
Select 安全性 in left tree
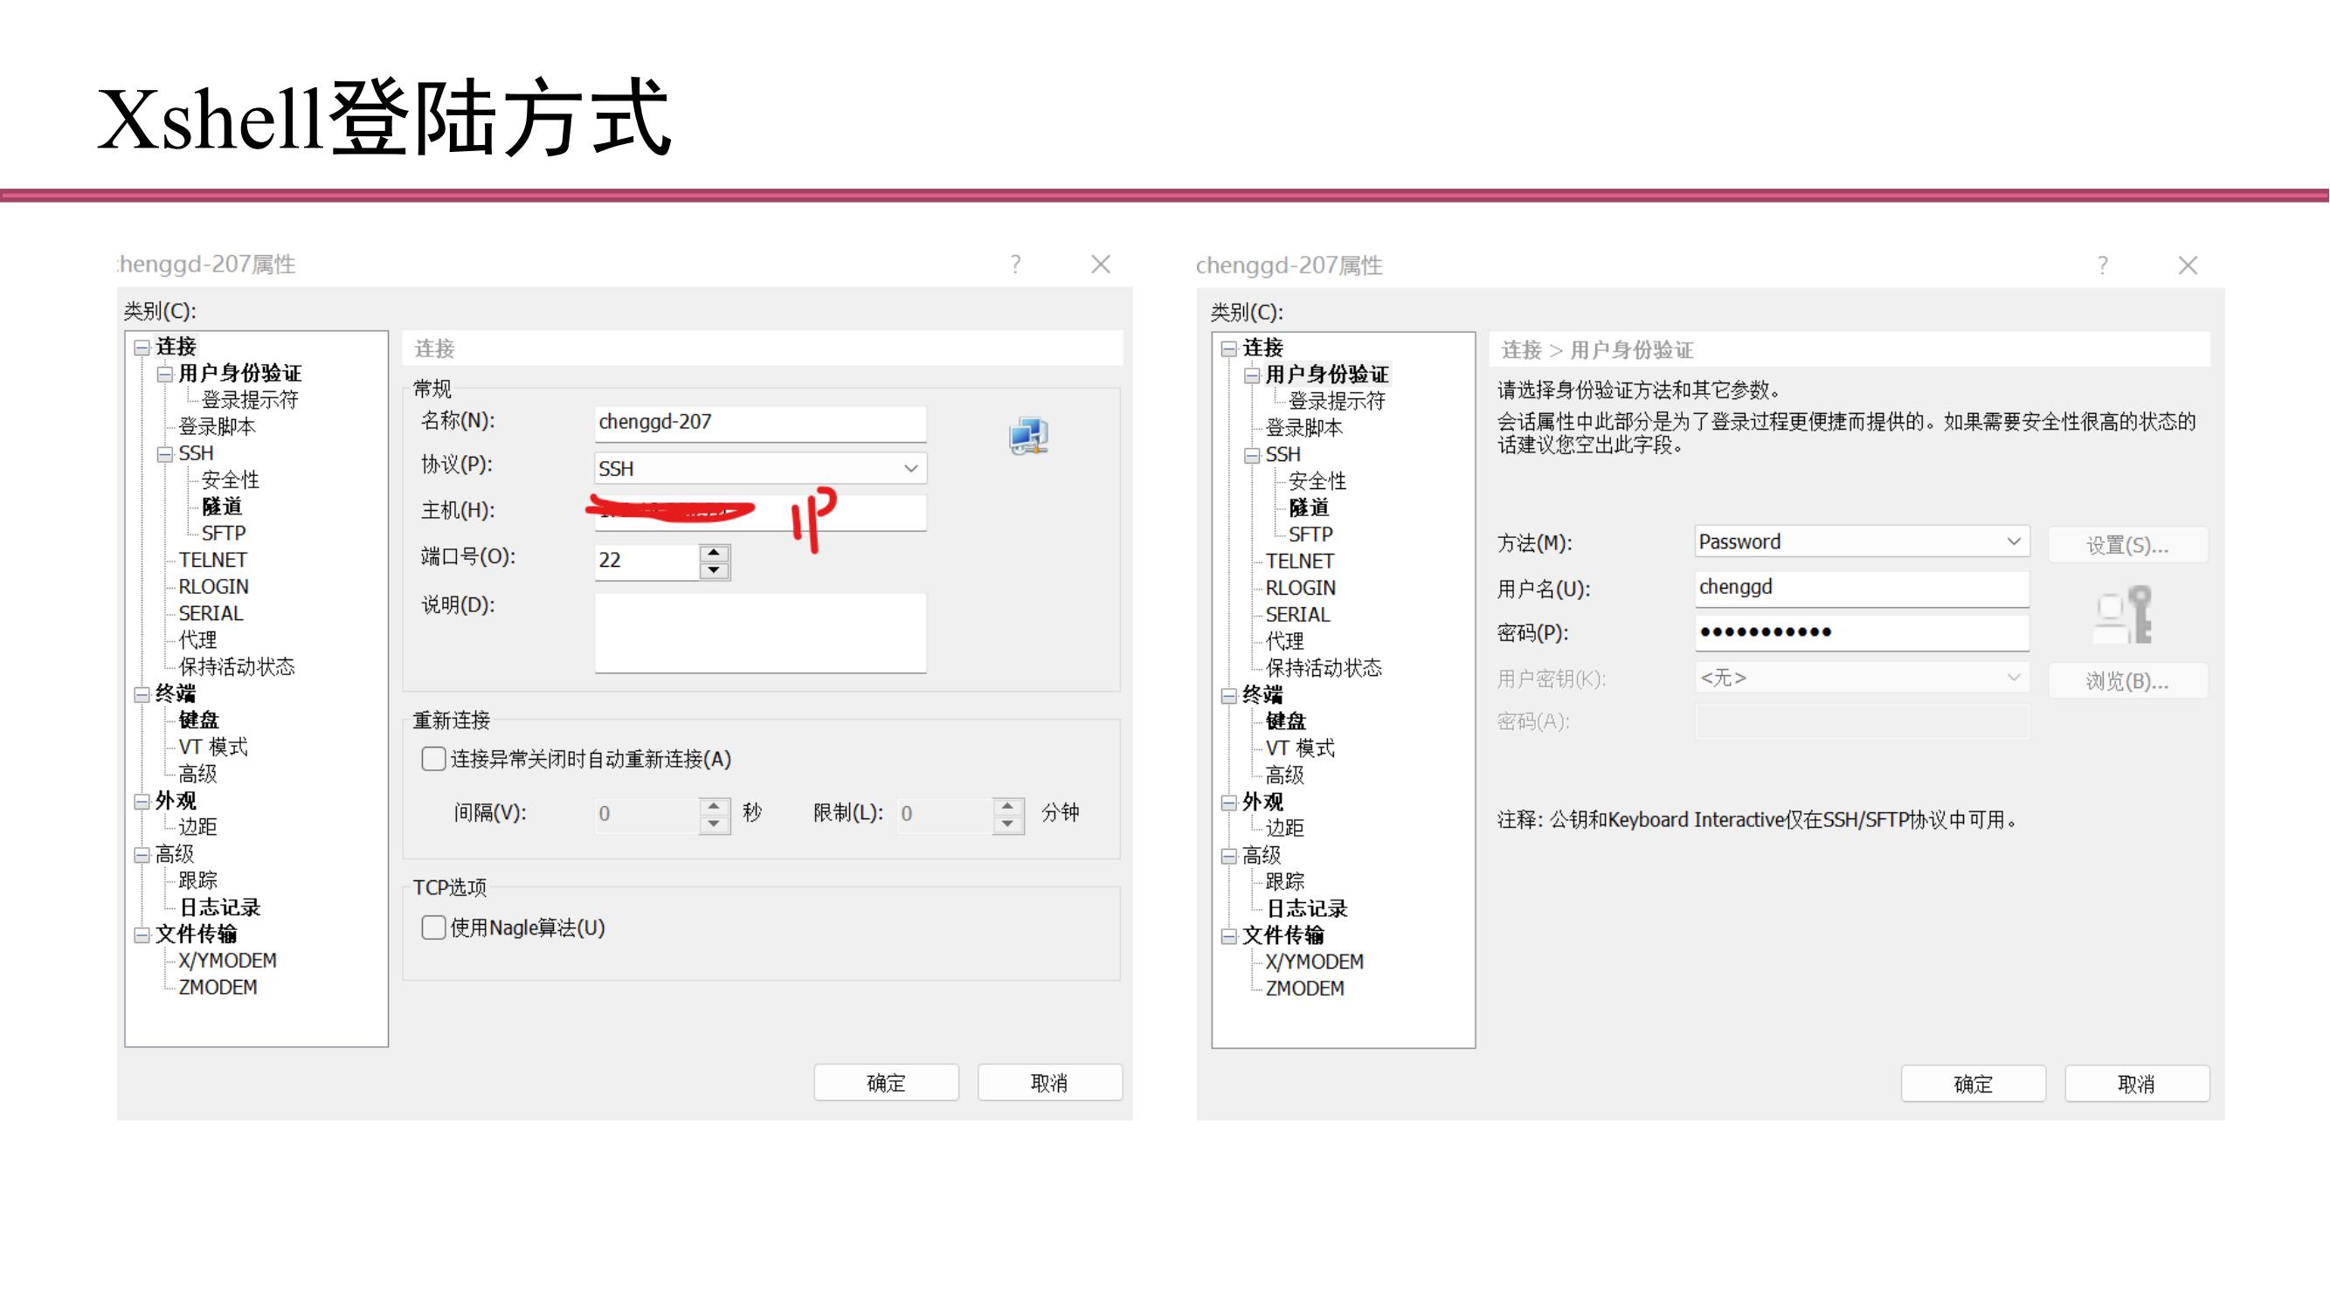click(x=230, y=480)
